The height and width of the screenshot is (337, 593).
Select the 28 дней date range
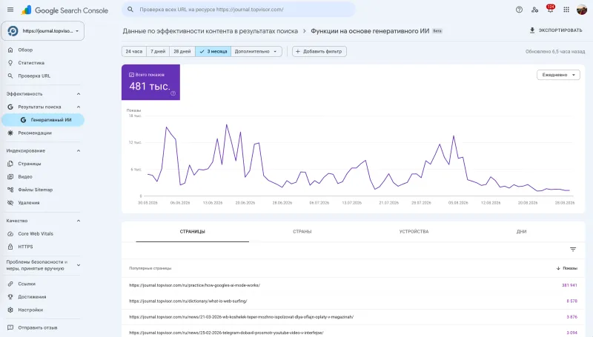tap(182, 51)
